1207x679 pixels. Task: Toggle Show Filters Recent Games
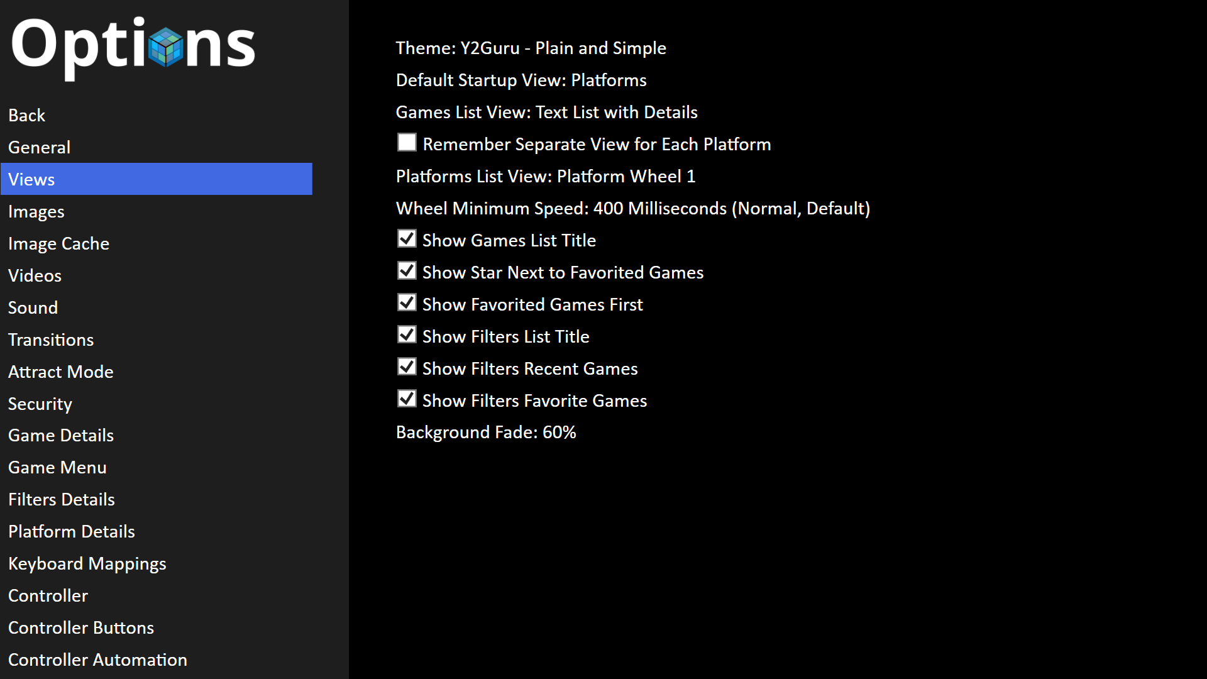407,367
